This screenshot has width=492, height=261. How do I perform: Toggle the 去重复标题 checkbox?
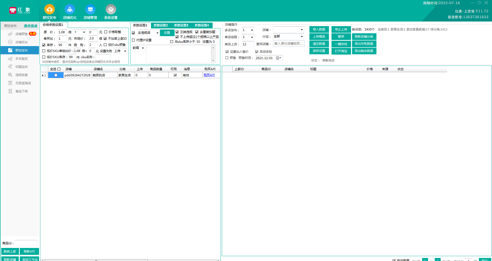[197, 32]
